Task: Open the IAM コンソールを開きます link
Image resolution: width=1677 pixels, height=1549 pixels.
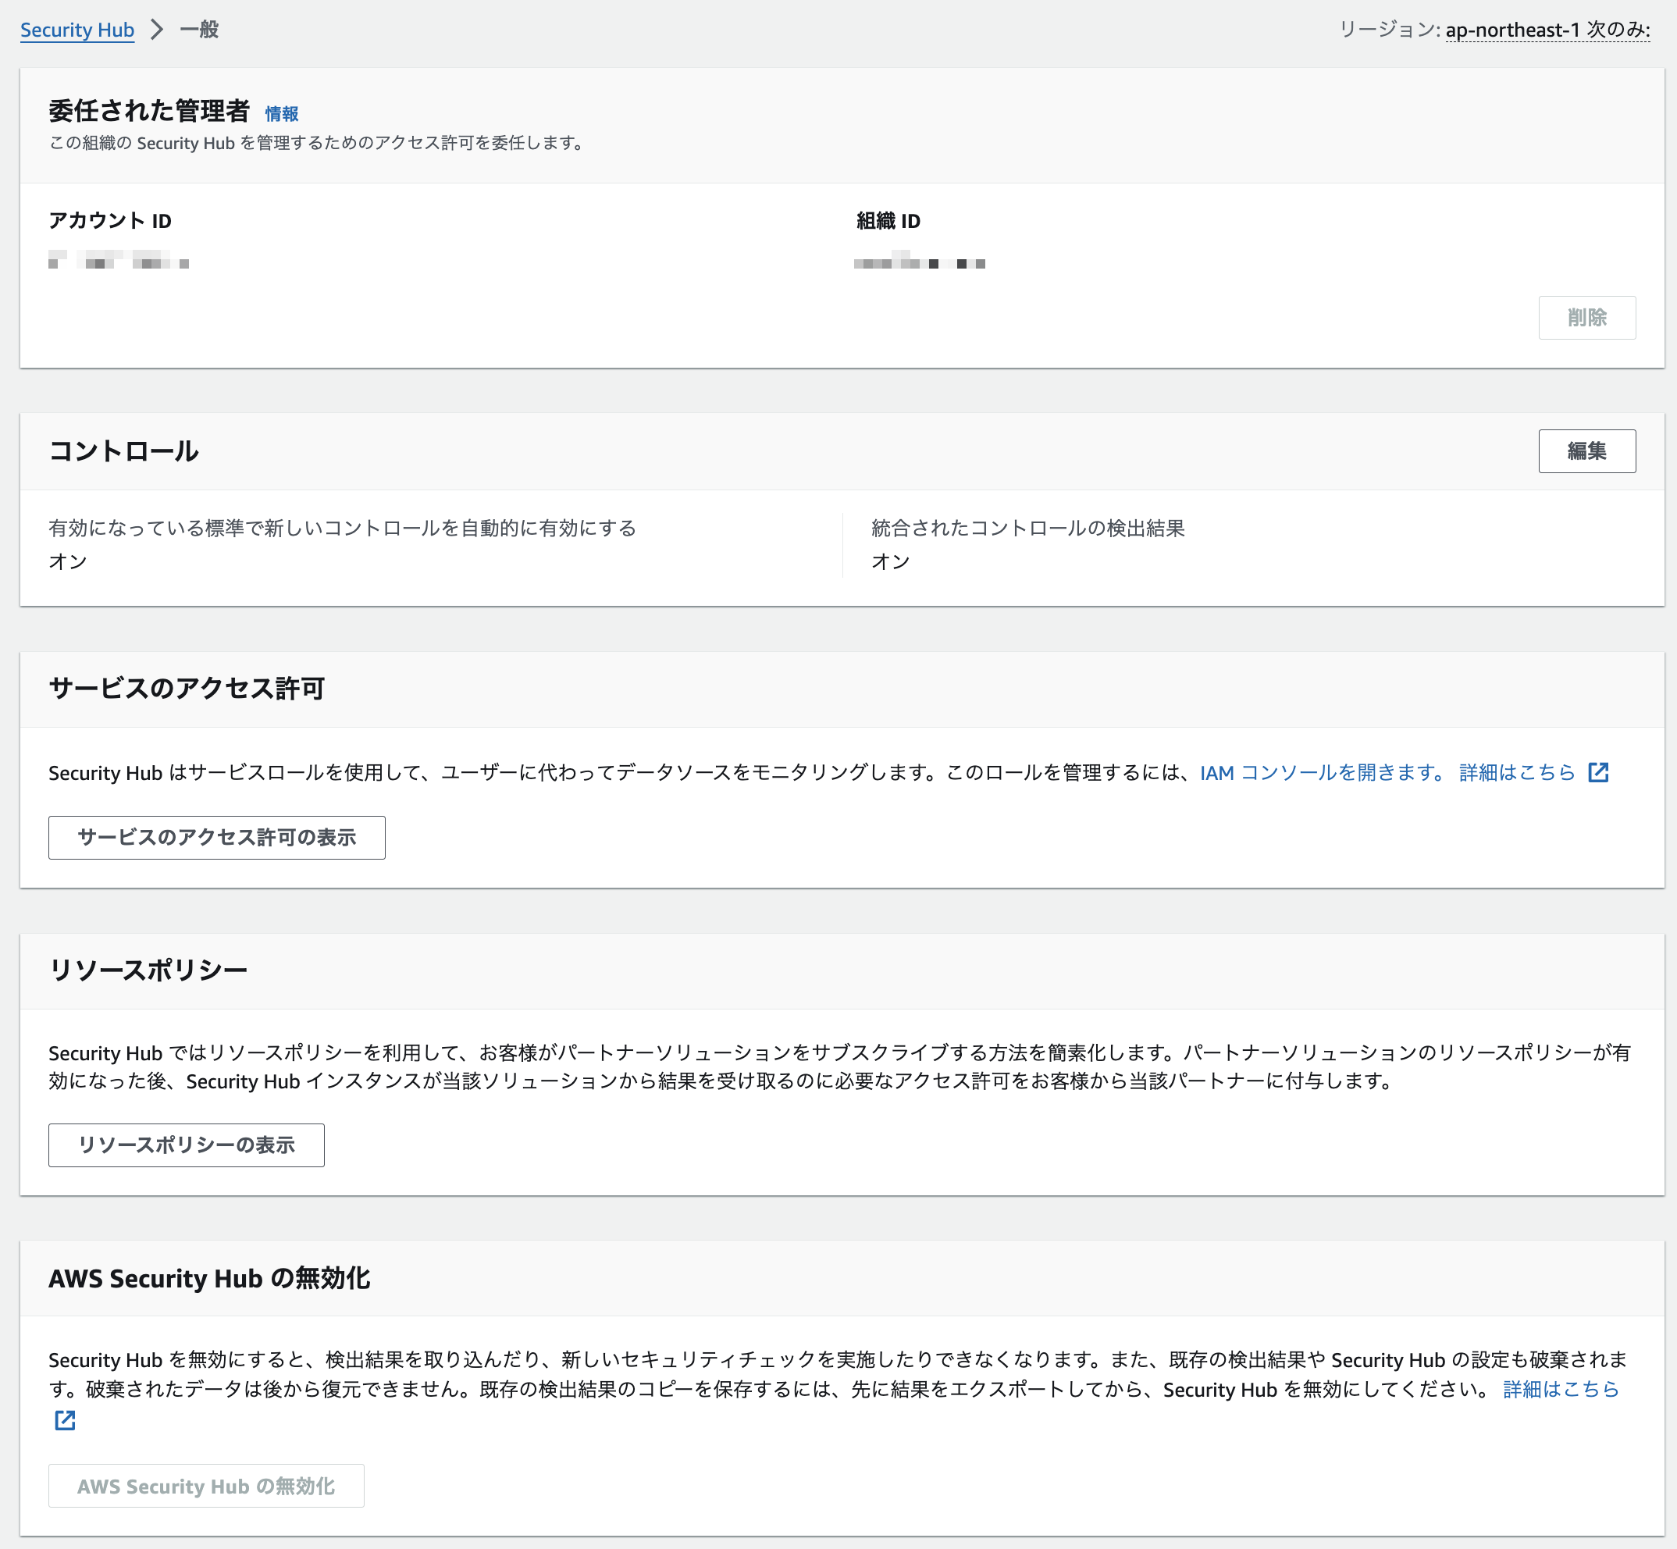Action: click(x=1323, y=772)
